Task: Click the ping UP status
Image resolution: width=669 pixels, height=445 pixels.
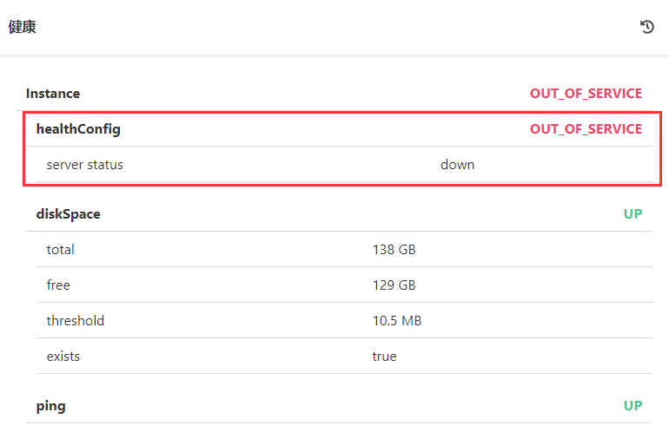Action: tap(633, 406)
